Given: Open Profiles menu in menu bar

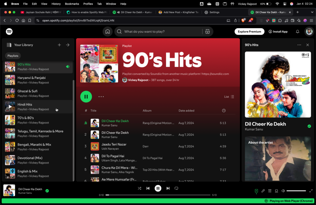Looking at the screenshot, I should tap(88, 4).
